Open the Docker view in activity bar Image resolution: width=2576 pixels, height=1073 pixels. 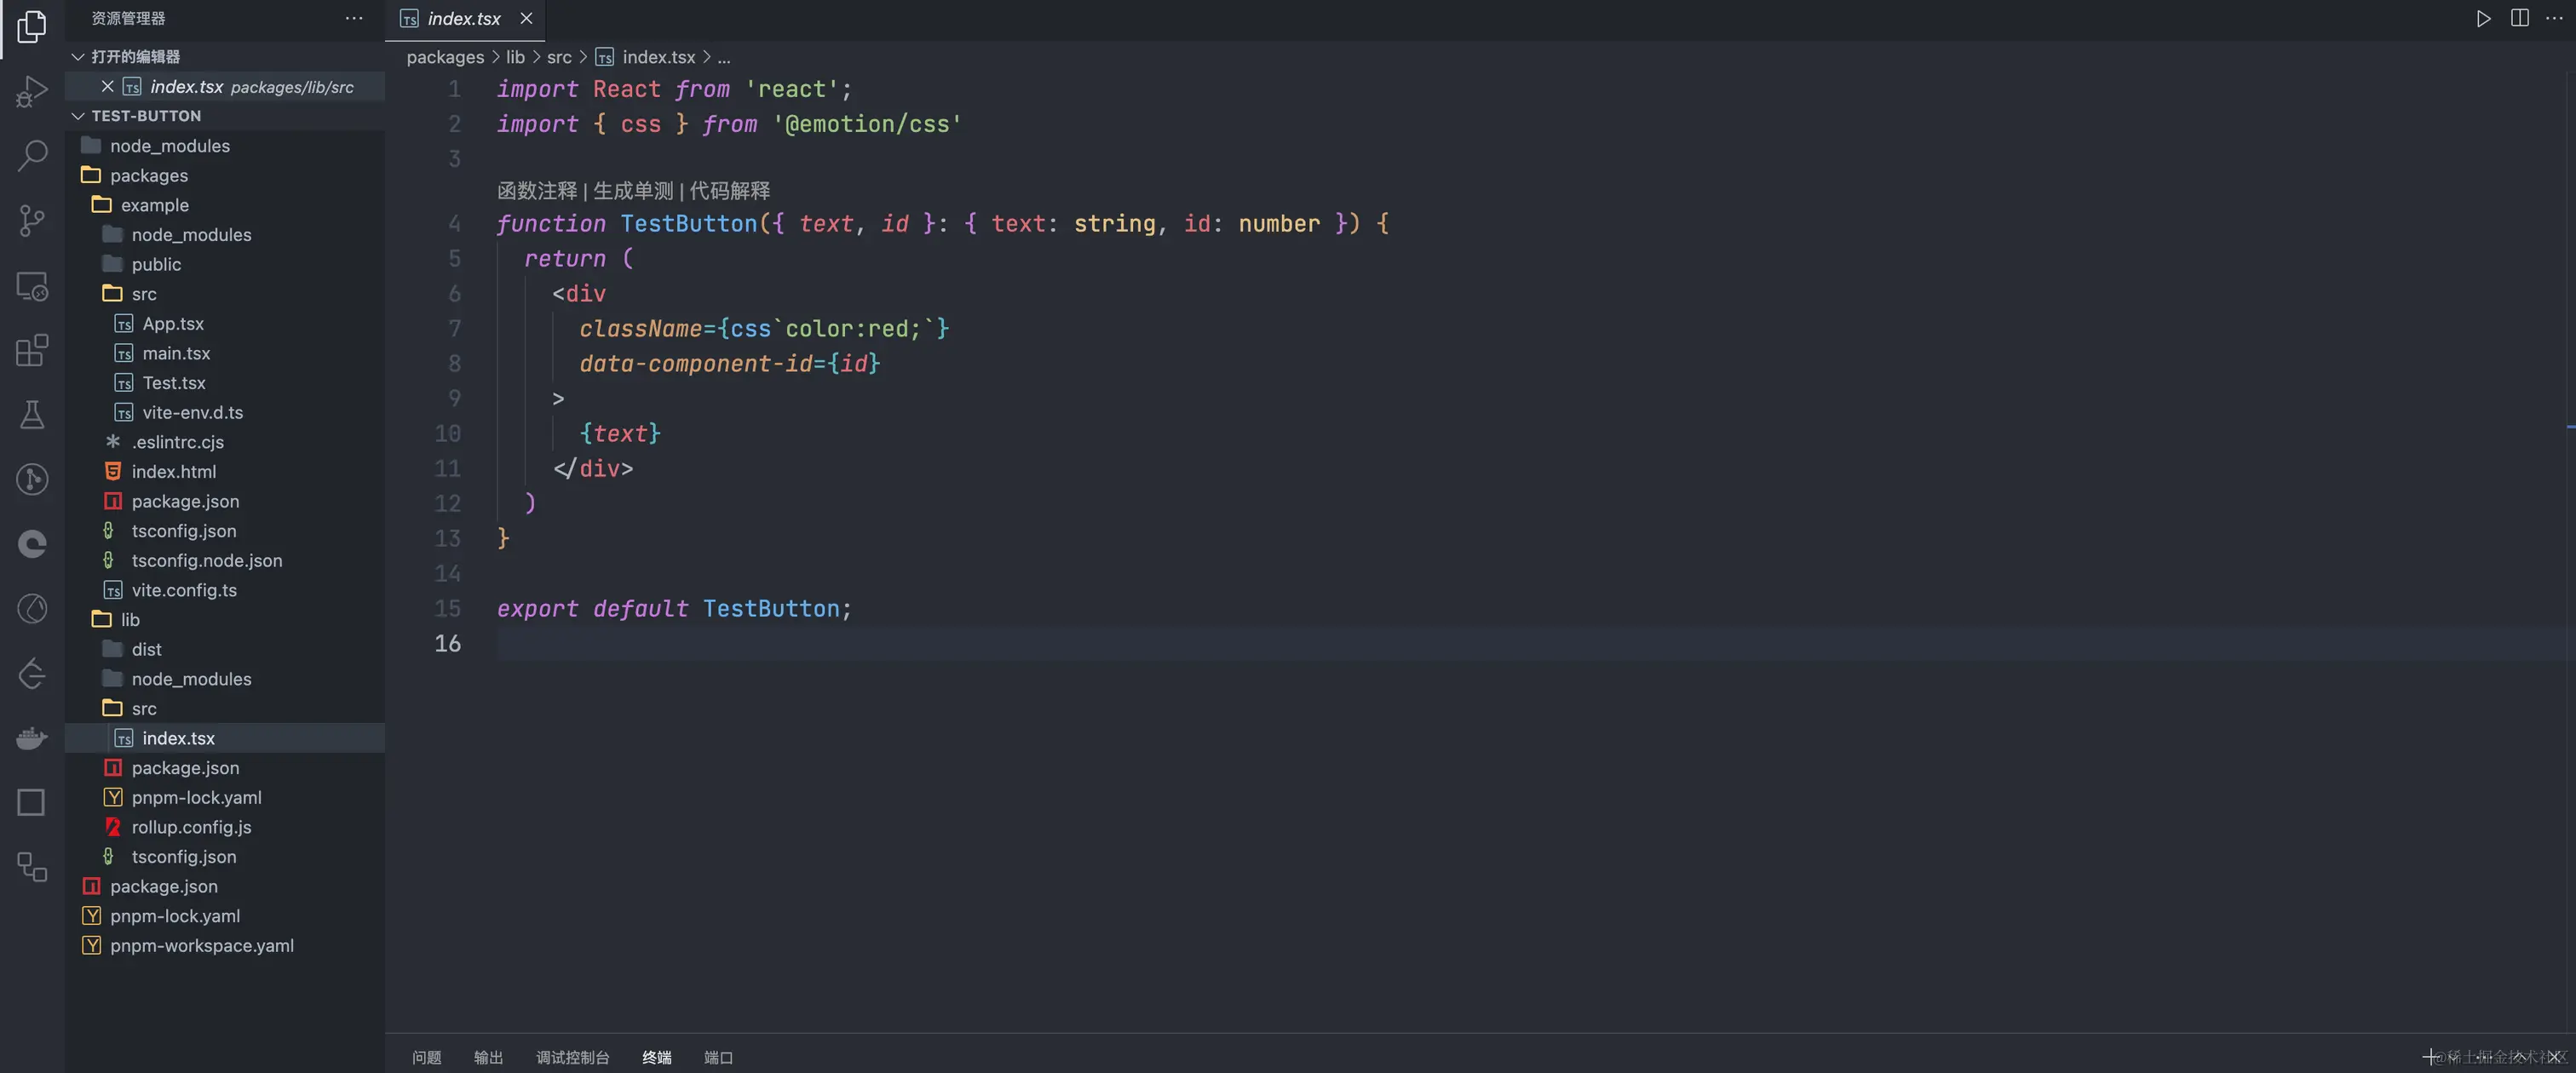32,738
